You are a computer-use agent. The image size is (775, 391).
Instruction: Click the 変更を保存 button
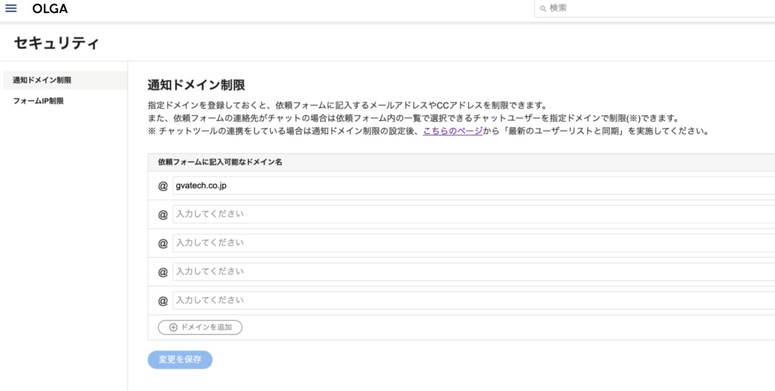click(180, 359)
